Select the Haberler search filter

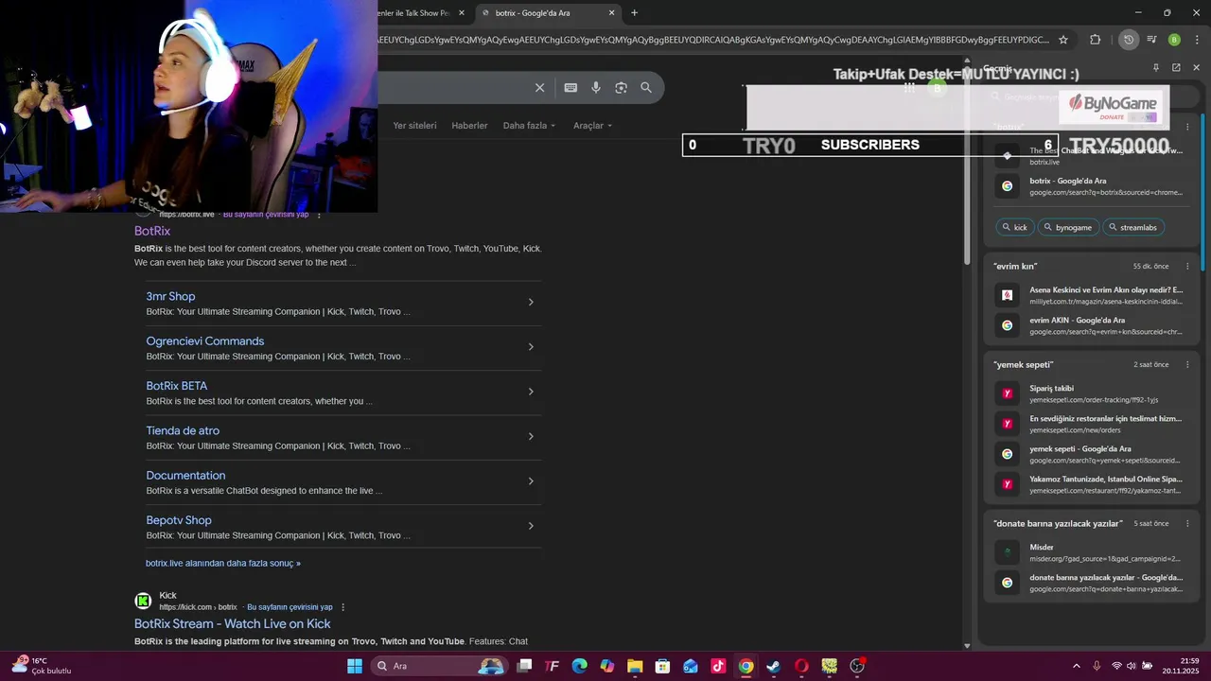[x=469, y=126]
